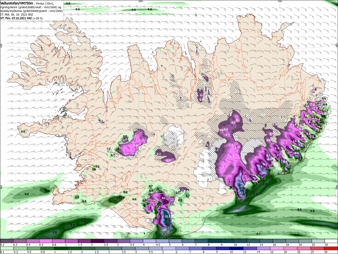Select the 12 swatch in the teal snow row
This screenshot has height=254, width=338.
click(253, 241)
